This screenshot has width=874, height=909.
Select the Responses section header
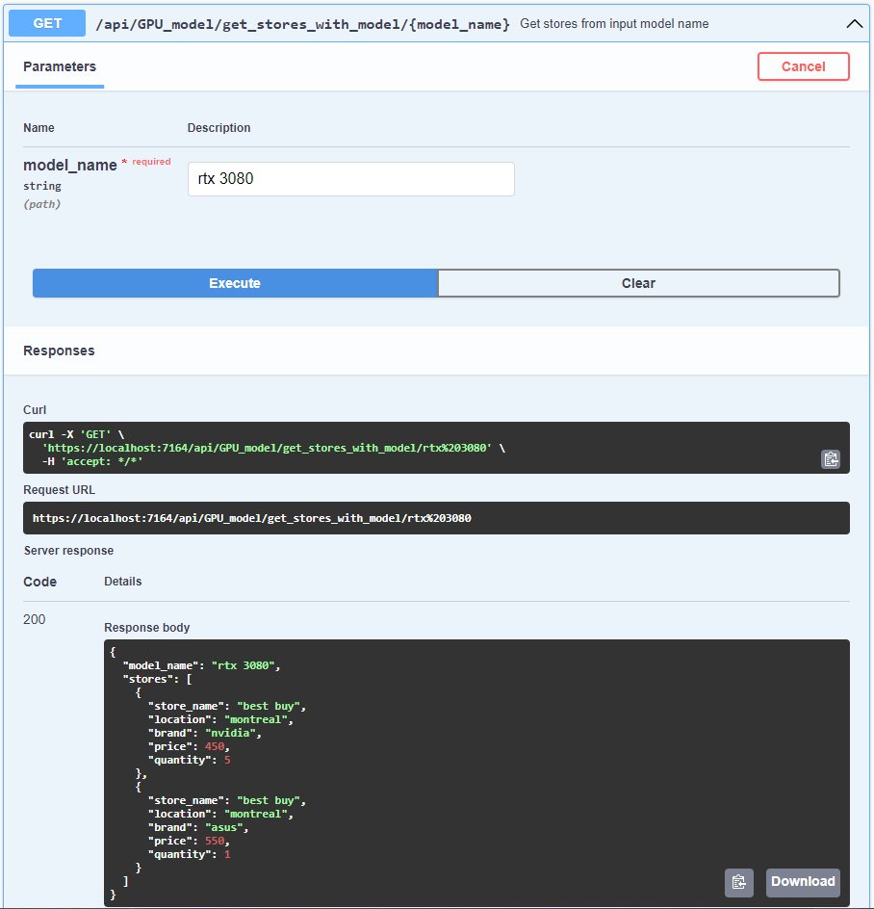(x=58, y=351)
